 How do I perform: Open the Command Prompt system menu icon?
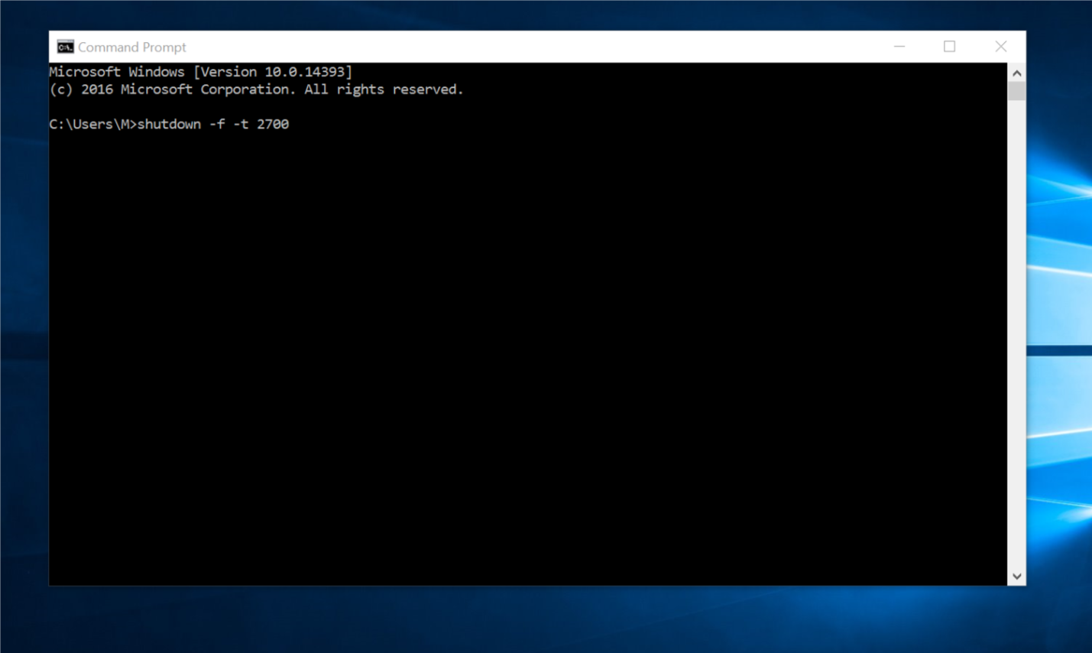pos(65,47)
